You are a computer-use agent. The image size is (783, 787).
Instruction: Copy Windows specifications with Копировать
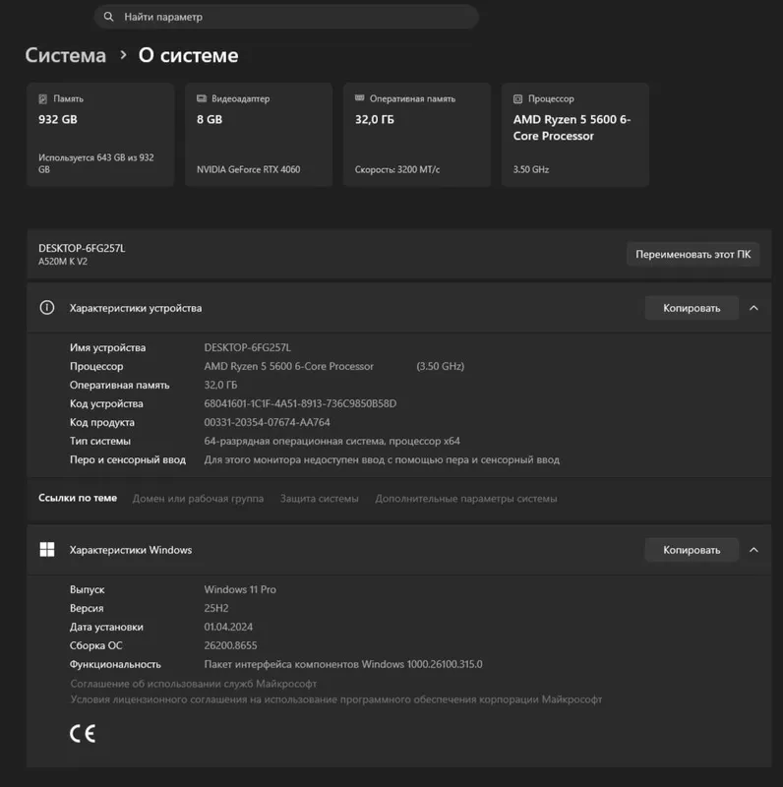[692, 550]
